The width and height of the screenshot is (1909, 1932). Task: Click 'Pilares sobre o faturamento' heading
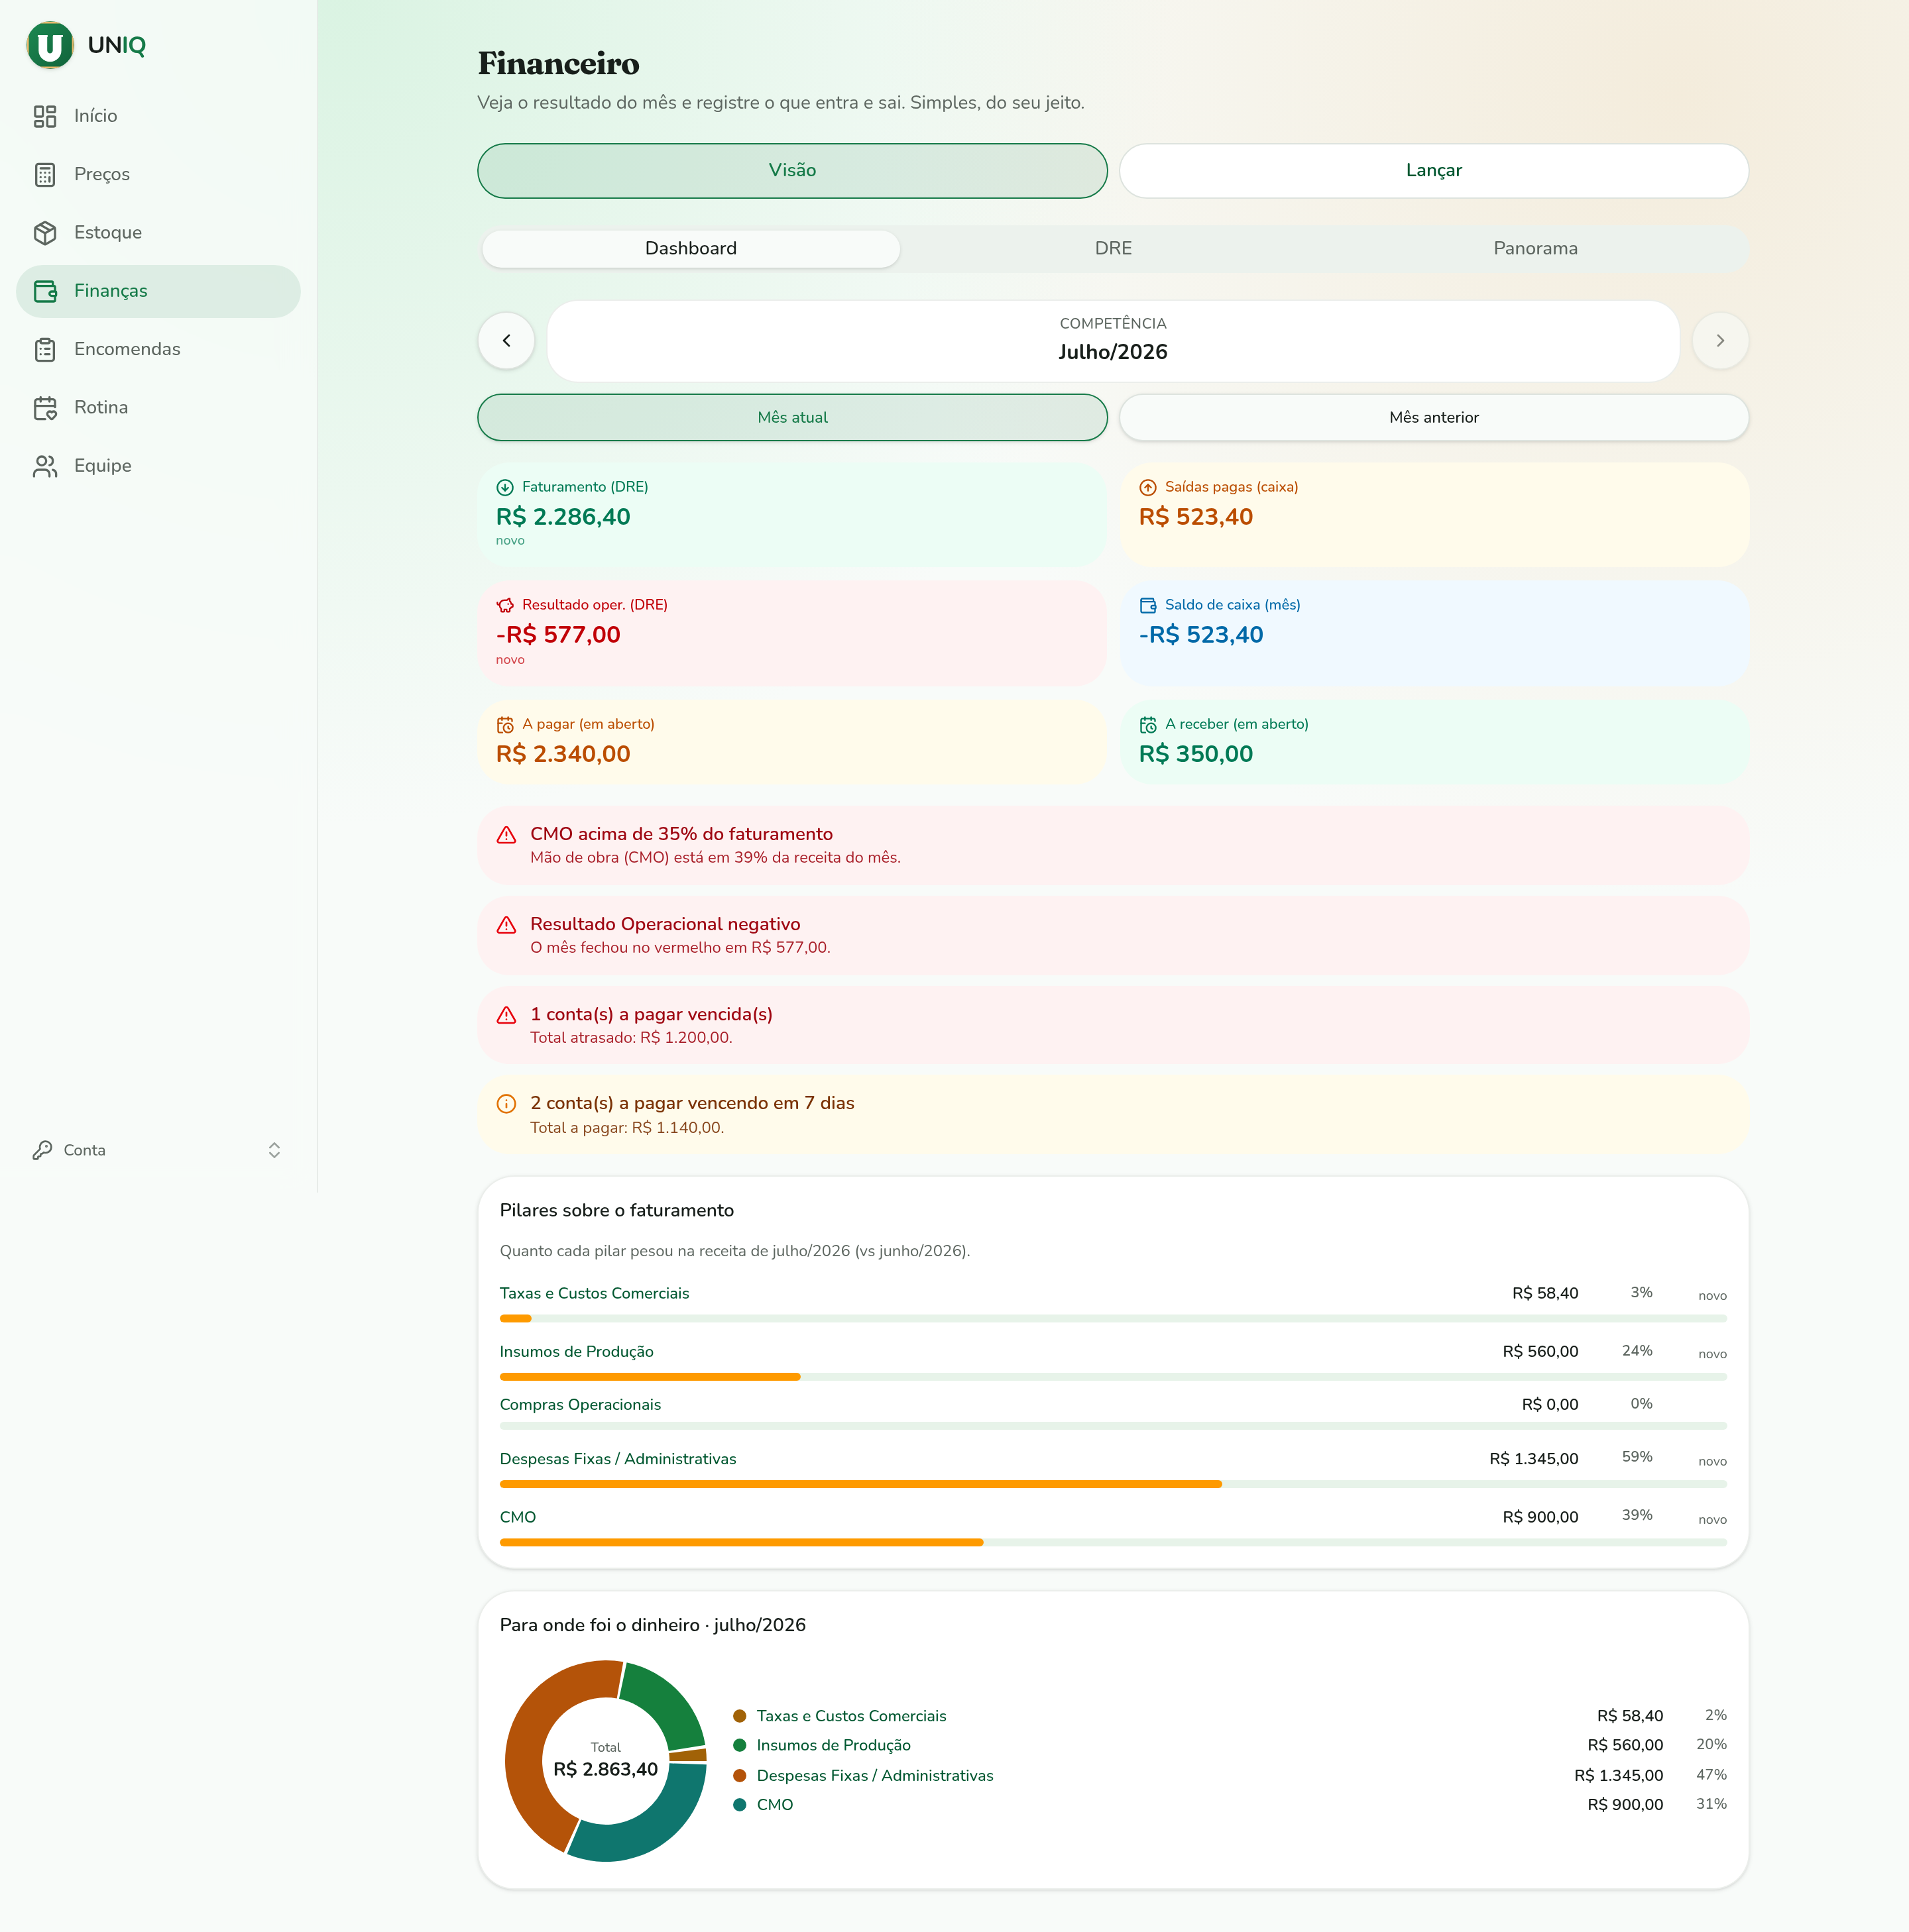click(616, 1211)
